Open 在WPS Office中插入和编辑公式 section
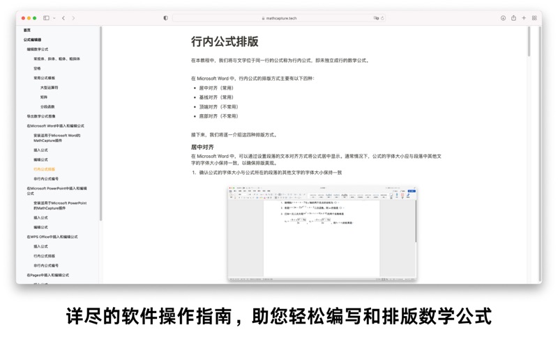Viewport: 558px width, 348px height. point(52,237)
